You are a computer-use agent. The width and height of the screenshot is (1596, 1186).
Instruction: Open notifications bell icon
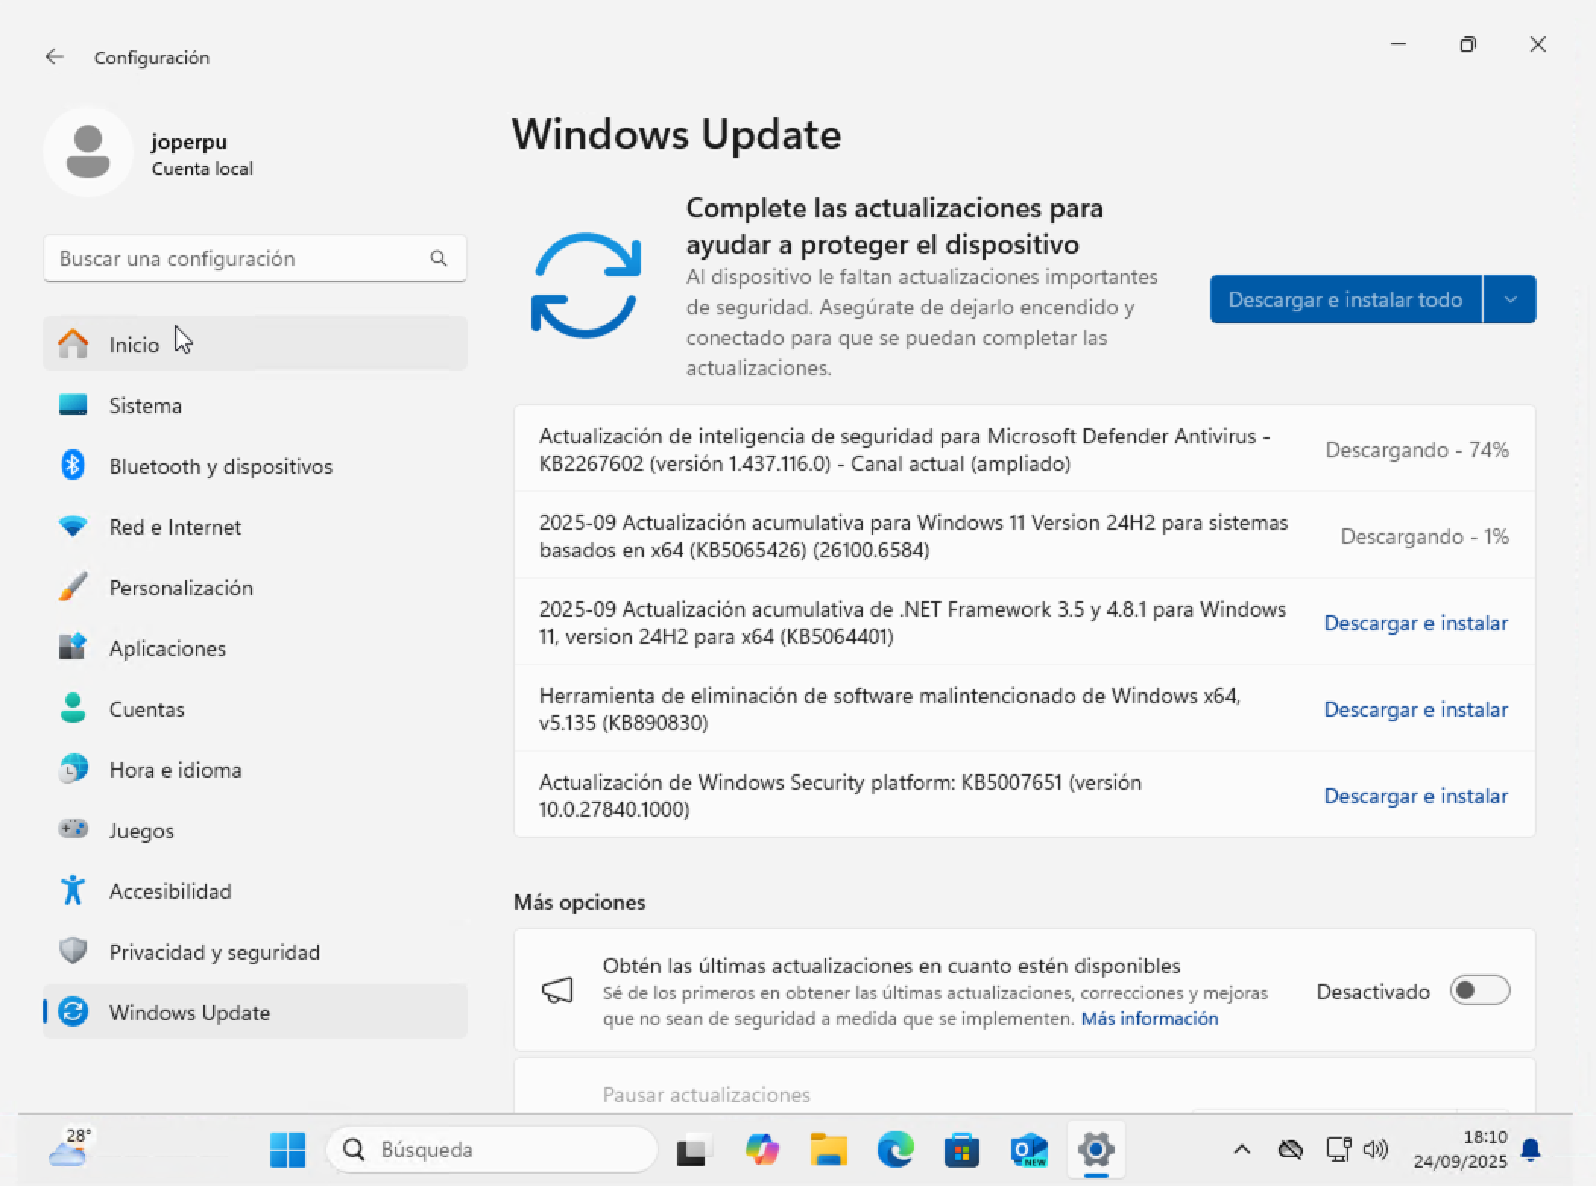[x=1531, y=1150]
